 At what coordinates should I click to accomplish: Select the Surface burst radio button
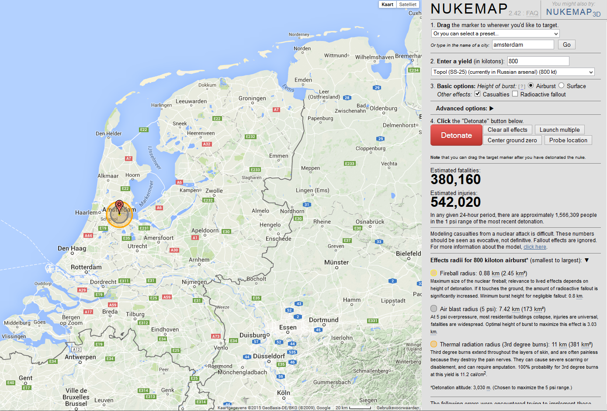click(x=561, y=86)
